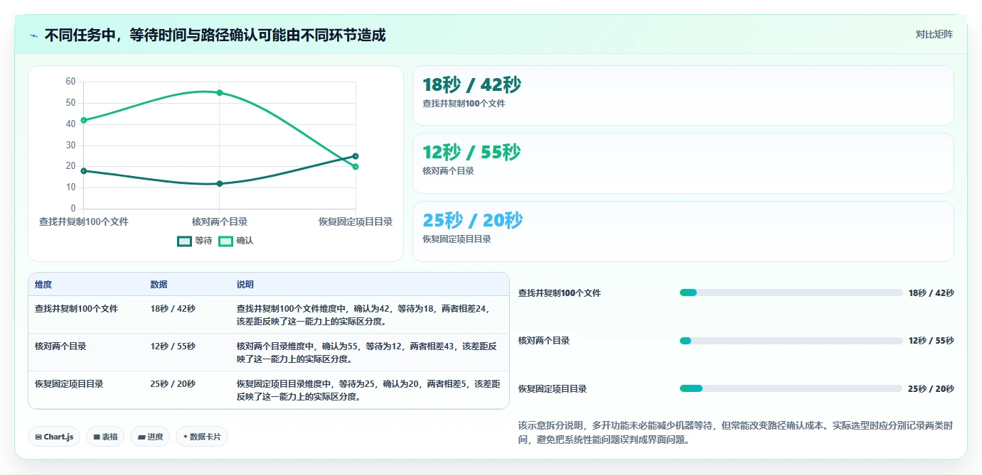Click the 数据卡片 tag chip
Screen dimensions: 982x475
click(x=202, y=437)
